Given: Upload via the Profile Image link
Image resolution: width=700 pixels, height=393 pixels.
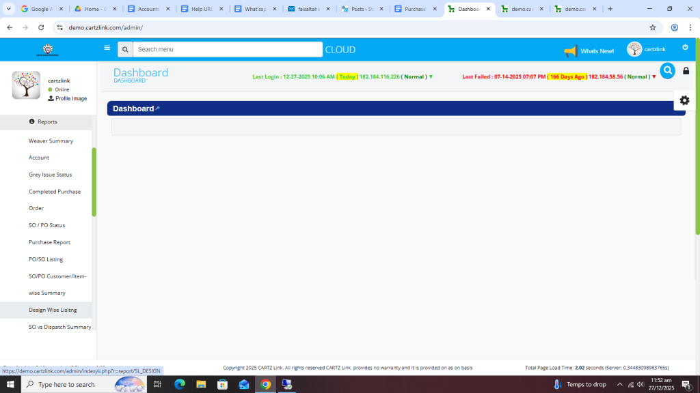Looking at the screenshot, I should 68,99.
